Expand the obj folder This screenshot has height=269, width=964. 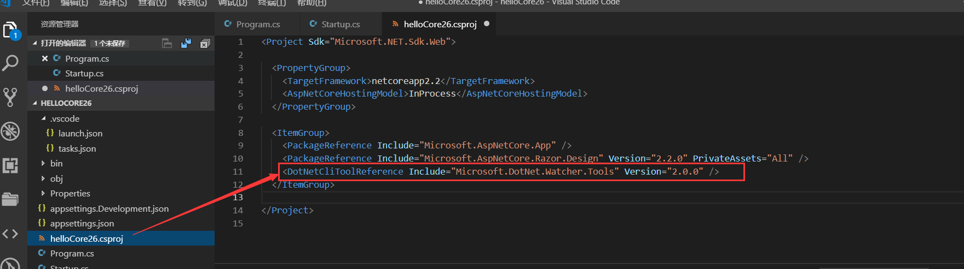click(x=44, y=178)
